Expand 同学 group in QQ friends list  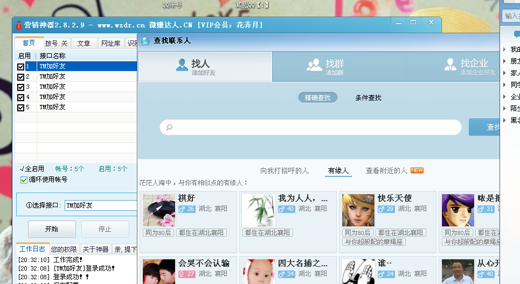[x=504, y=85]
